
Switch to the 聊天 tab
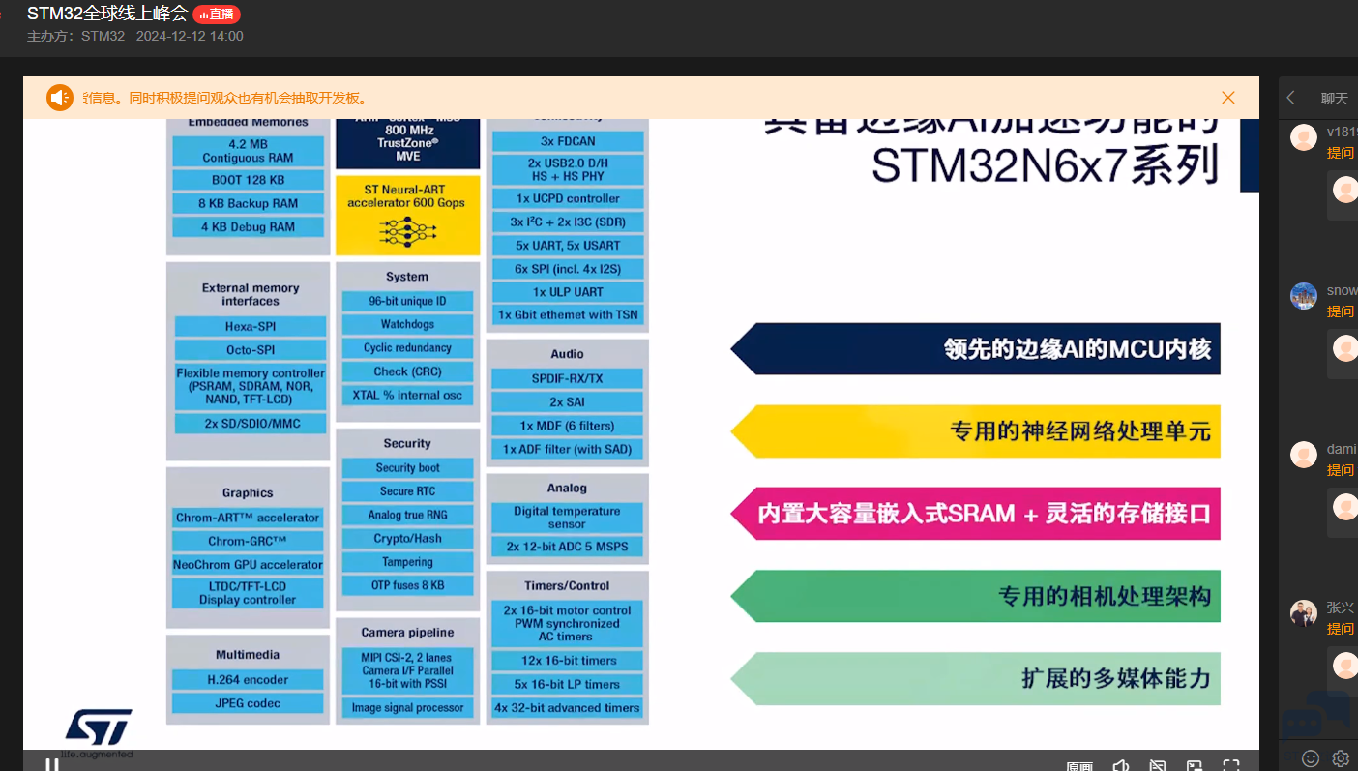click(x=1335, y=98)
